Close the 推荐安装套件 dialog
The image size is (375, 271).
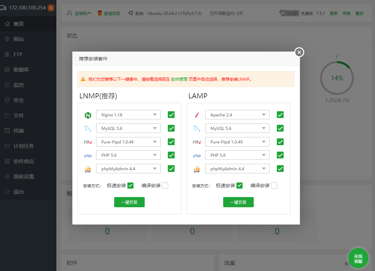coord(299,52)
